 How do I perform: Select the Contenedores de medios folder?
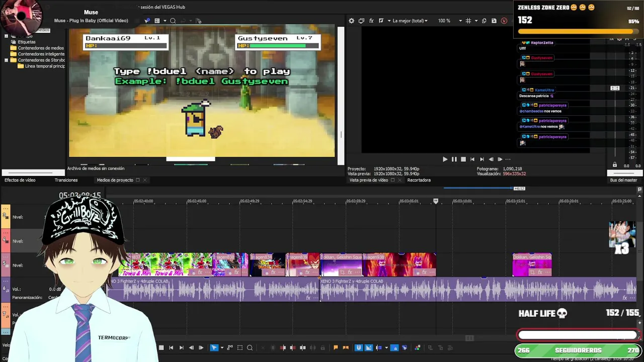click(37, 48)
